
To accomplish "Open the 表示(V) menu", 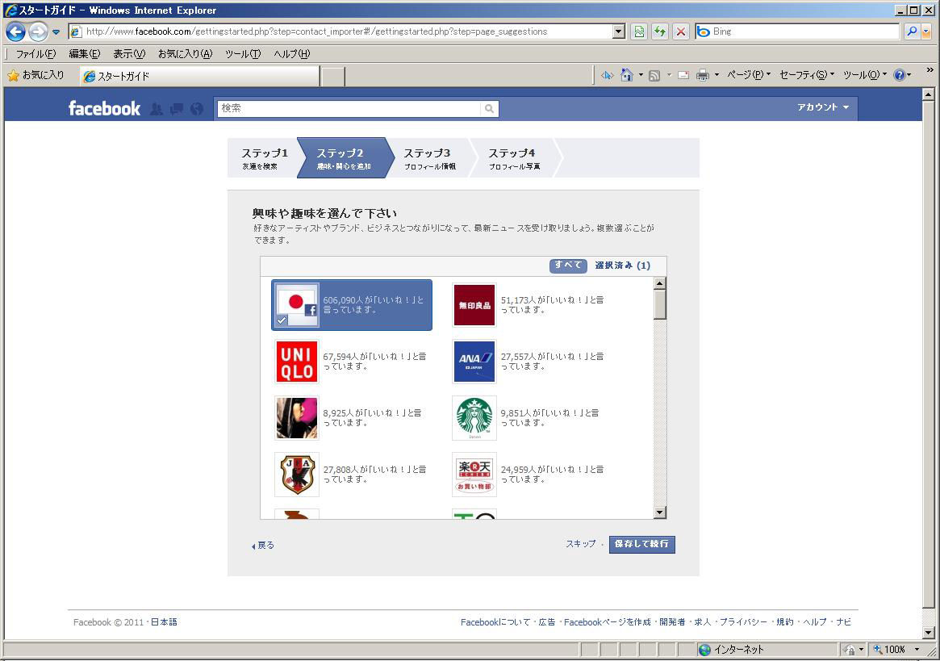I will click(x=129, y=54).
